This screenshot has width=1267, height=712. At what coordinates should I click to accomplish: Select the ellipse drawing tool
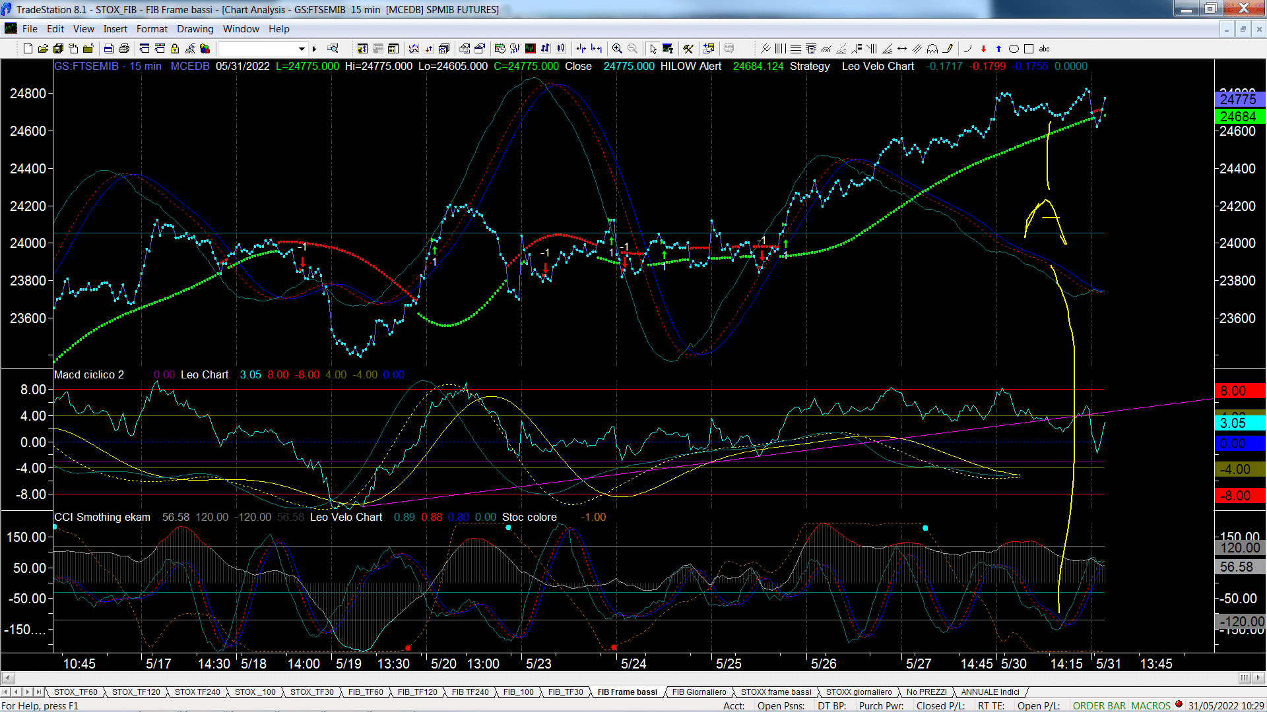click(1014, 49)
